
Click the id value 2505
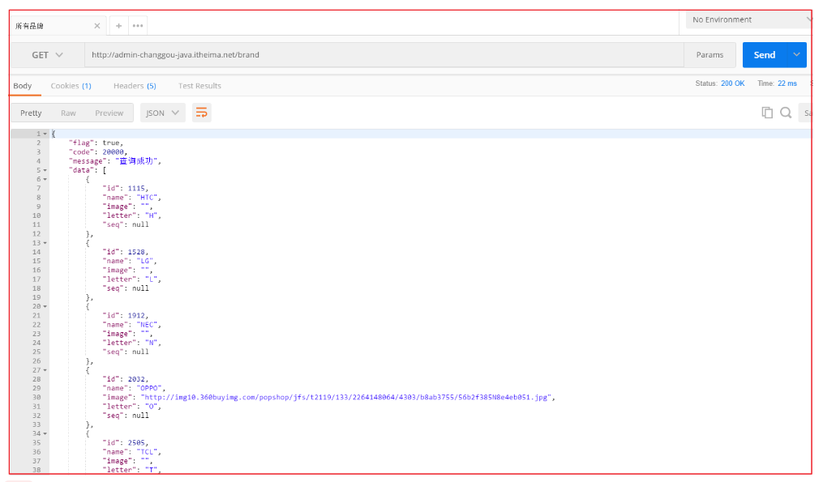coord(136,442)
